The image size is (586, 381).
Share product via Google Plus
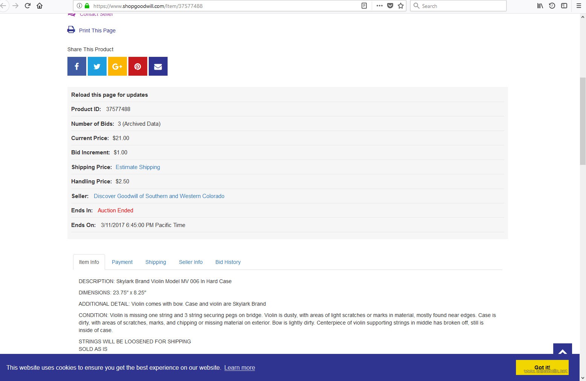[118, 66]
